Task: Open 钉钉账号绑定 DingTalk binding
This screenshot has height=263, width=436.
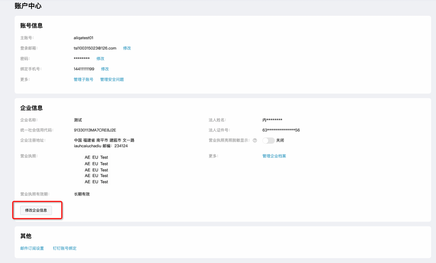Action: (x=65, y=248)
